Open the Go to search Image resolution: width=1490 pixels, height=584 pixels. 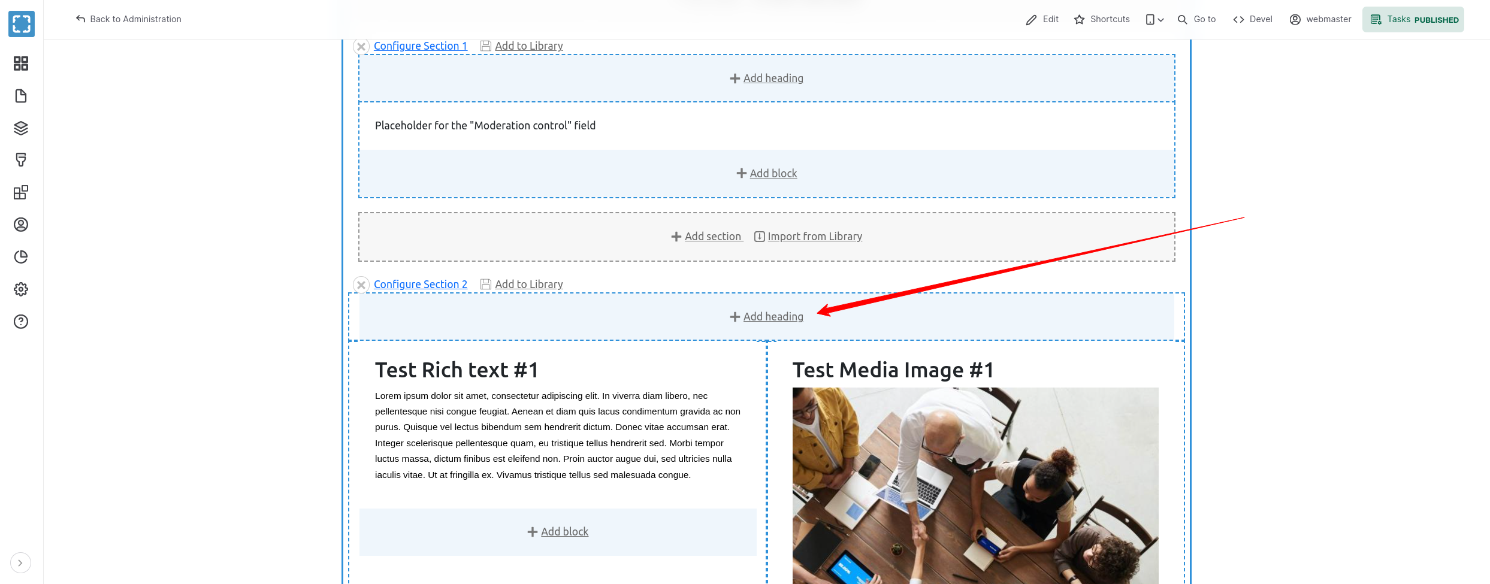click(1196, 19)
